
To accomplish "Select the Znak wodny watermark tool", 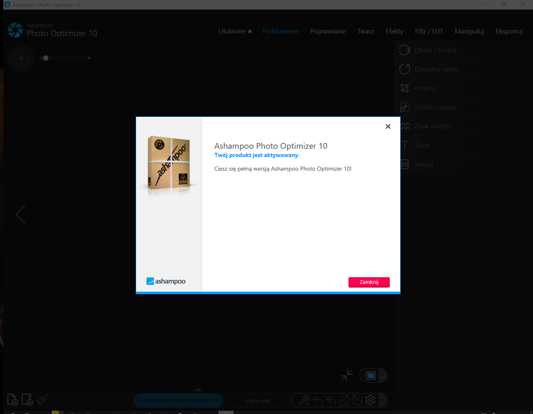I will pyautogui.click(x=432, y=126).
